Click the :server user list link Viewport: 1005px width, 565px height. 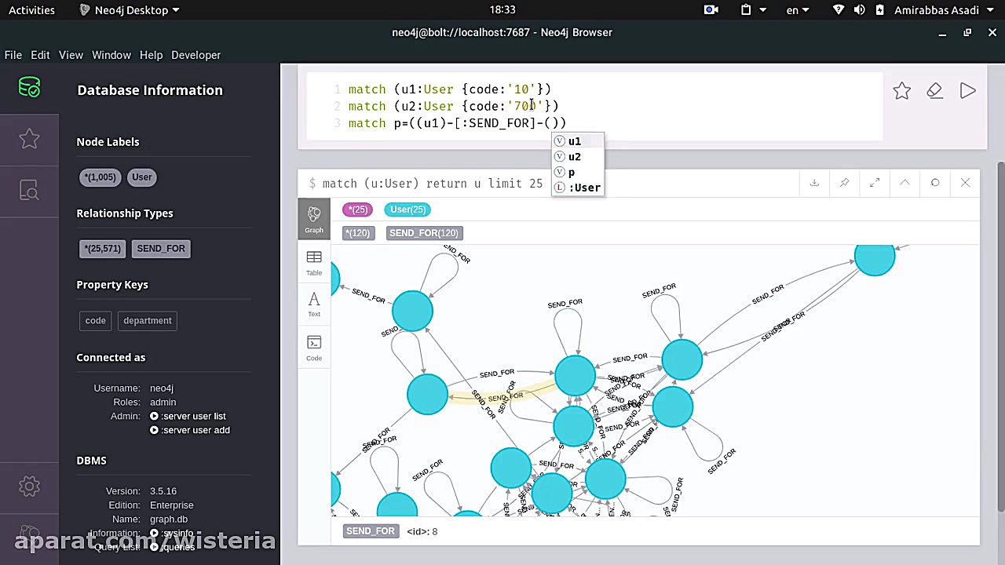[x=192, y=416]
